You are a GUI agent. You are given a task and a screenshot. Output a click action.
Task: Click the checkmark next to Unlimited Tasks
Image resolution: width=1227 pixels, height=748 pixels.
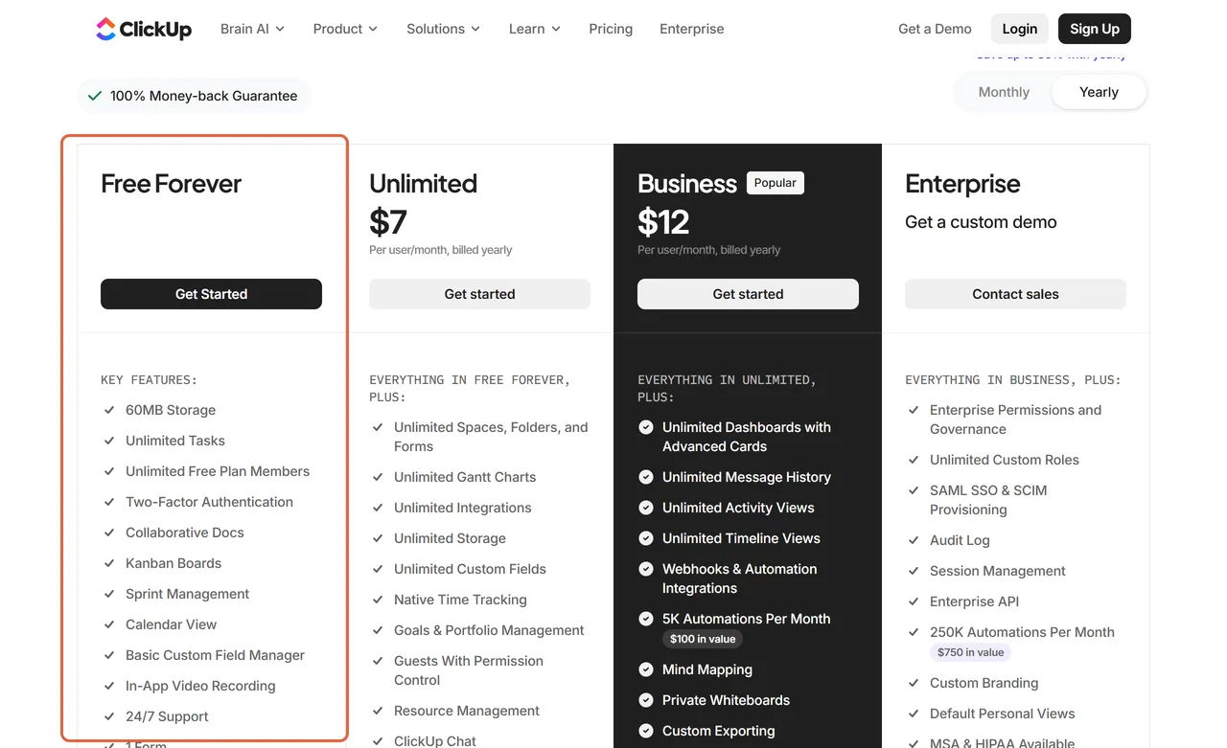(109, 441)
